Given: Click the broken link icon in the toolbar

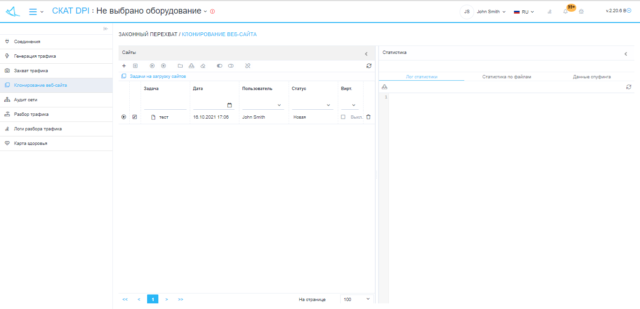Looking at the screenshot, I should [248, 66].
